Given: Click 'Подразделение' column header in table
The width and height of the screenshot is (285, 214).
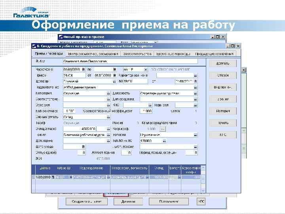Looking at the screenshot, I should (91, 170).
